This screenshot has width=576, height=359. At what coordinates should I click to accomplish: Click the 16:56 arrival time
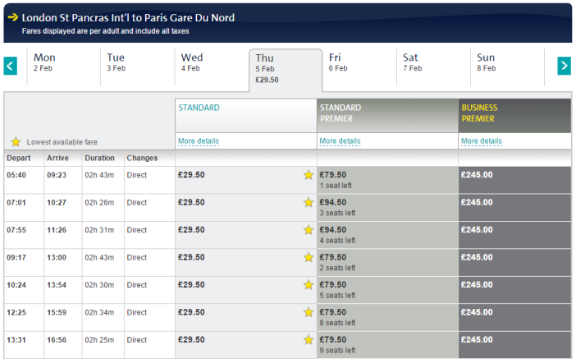coord(57,340)
